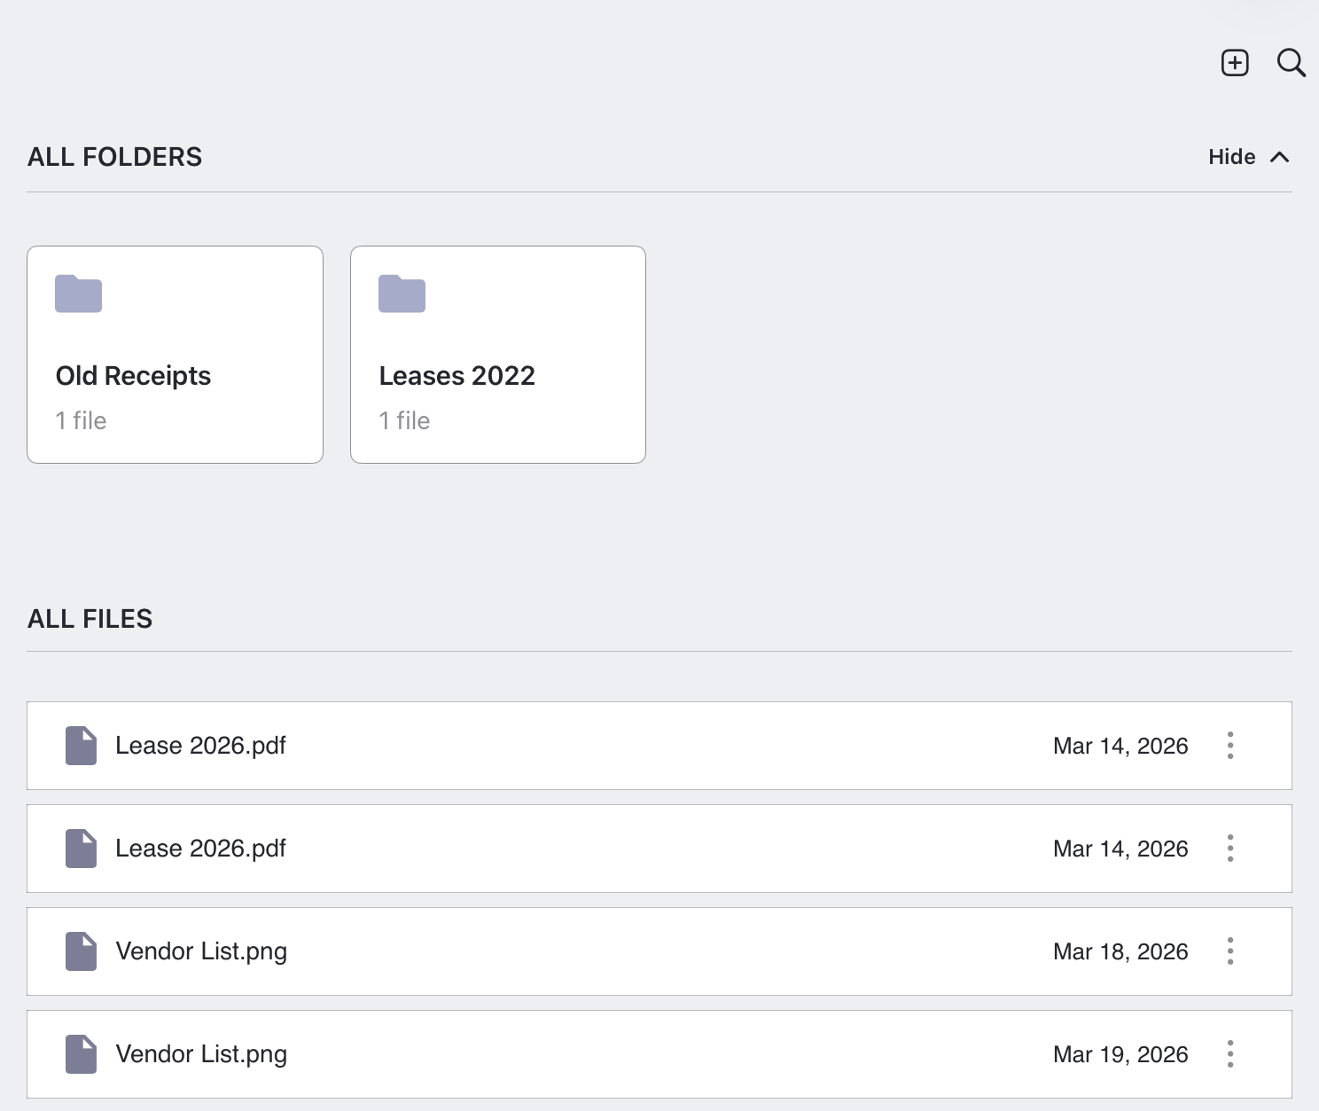Click the Vendor List.png file icon
This screenshot has width=1319, height=1111.
pos(80,951)
